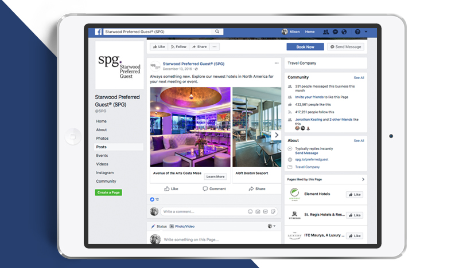Viewport: 459px width, 268px height.
Task: Click Send Message link under About
Action: pyautogui.click(x=306, y=153)
